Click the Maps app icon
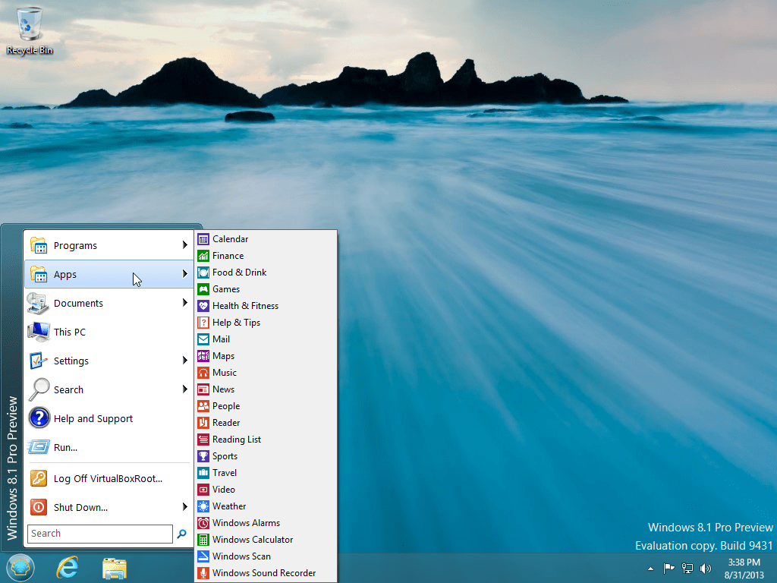 (203, 356)
